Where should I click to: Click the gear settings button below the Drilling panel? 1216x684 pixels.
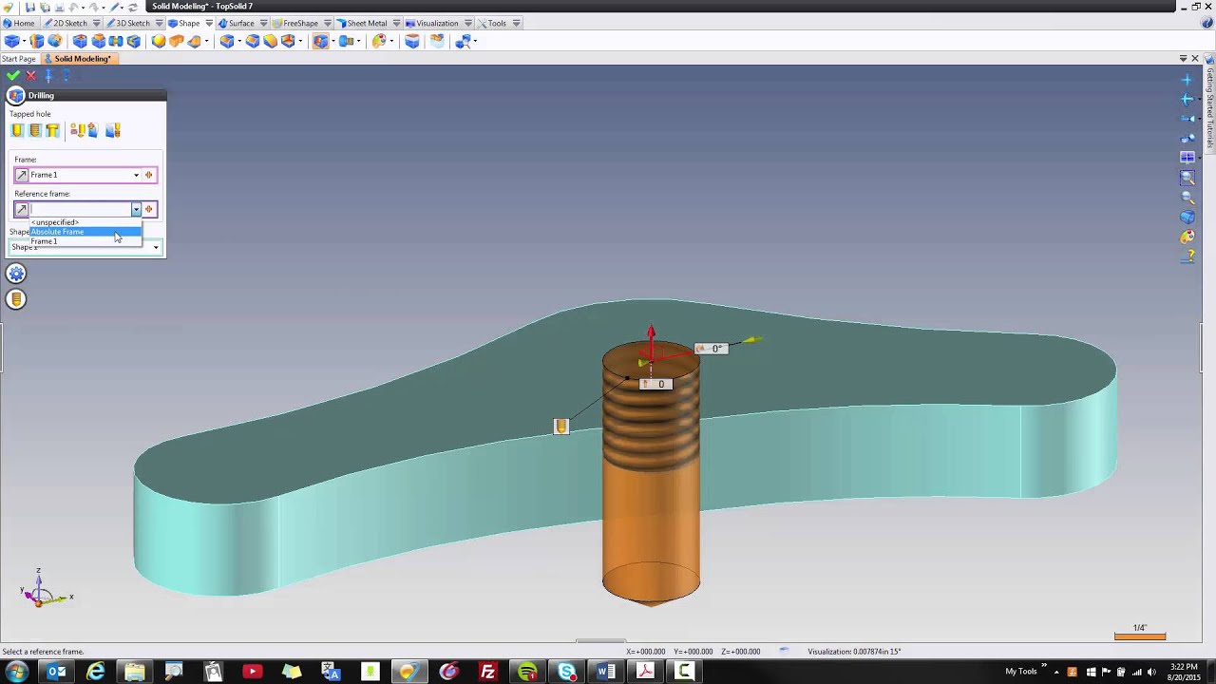pos(16,274)
